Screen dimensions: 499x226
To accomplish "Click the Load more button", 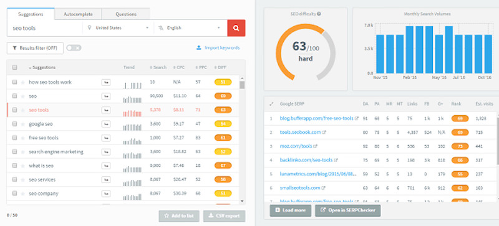I will tap(291, 210).
